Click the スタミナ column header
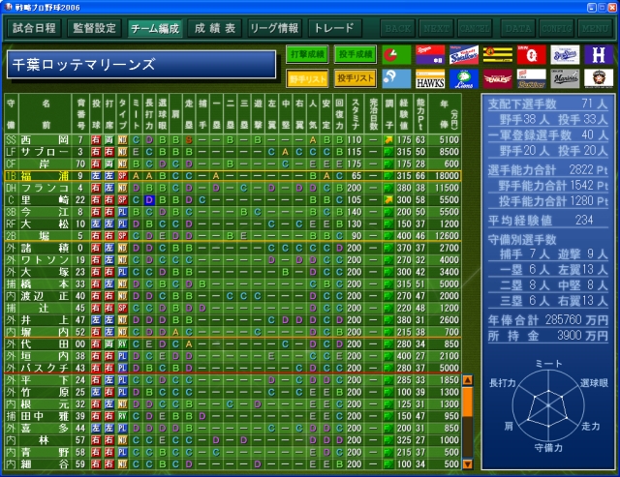Image resolution: width=620 pixels, height=477 pixels. point(356,114)
